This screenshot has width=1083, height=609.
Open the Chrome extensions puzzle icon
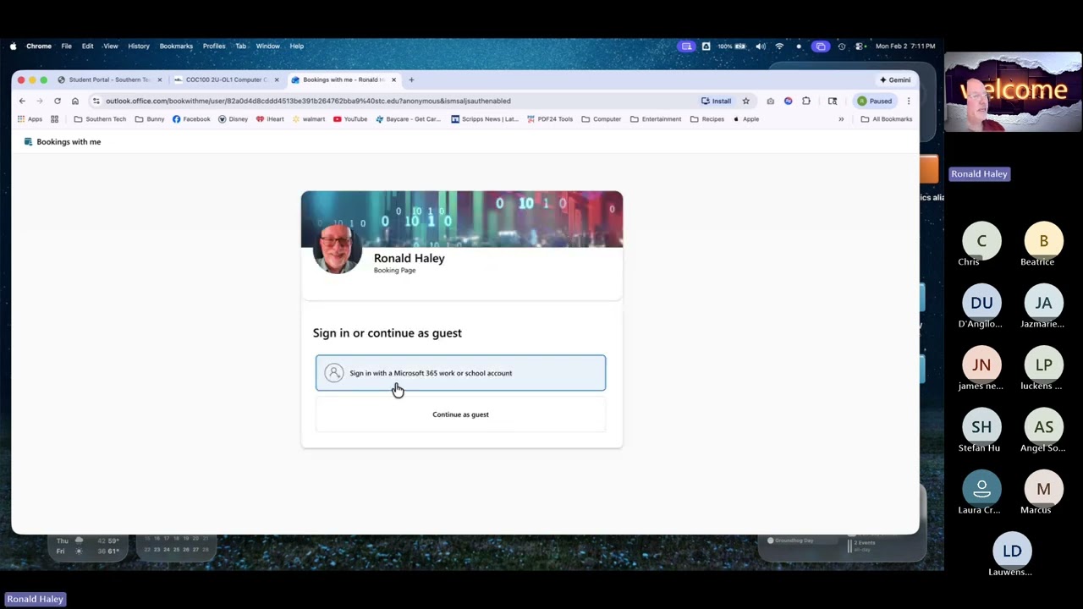tap(806, 101)
